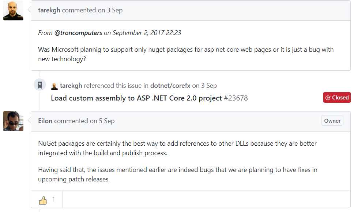
Task: Click the reaction count number 1
Action: tap(53, 199)
